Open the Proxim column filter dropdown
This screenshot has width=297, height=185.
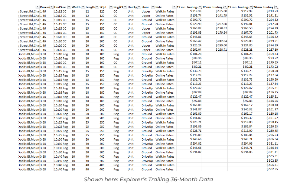coord(50,7)
